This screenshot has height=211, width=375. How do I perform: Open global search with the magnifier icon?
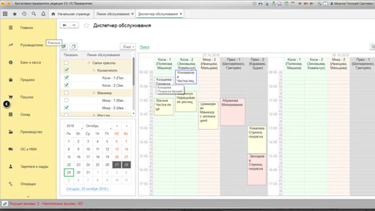34,14
